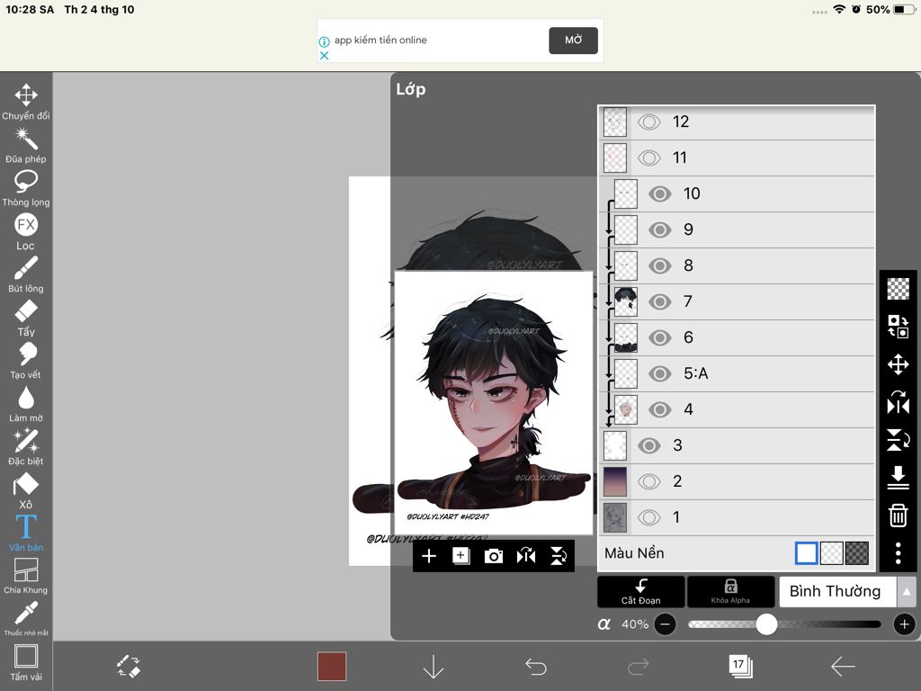Click the brush-eraser switch icon in bottom bar
The height and width of the screenshot is (691, 921).
129,667
